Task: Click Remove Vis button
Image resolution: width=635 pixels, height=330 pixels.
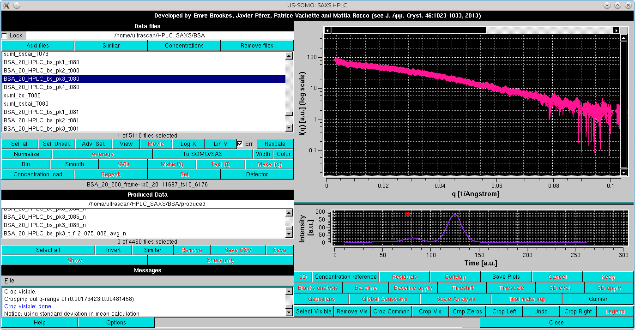Action: 352,312
